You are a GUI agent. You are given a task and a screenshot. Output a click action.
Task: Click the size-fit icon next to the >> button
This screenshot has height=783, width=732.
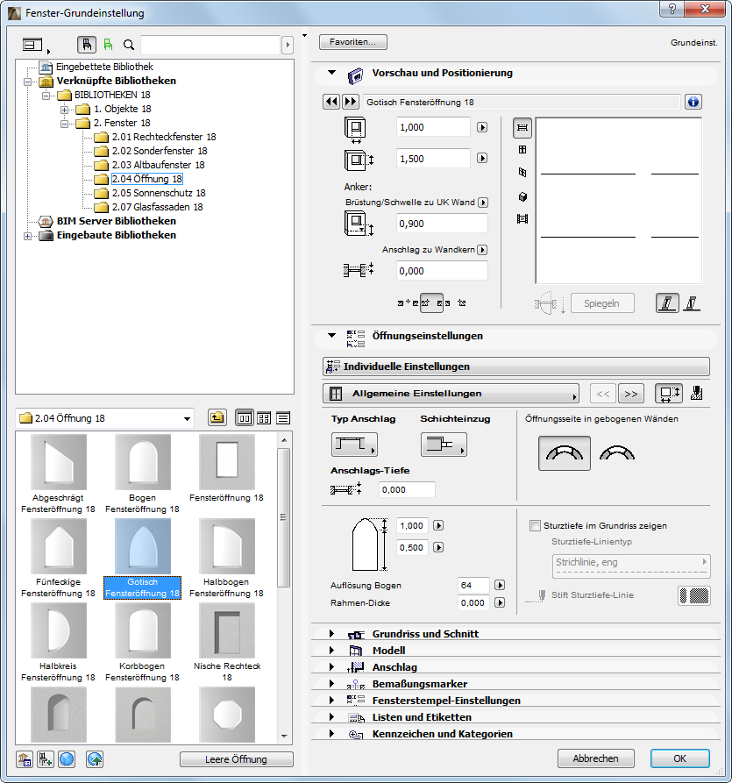(x=669, y=394)
